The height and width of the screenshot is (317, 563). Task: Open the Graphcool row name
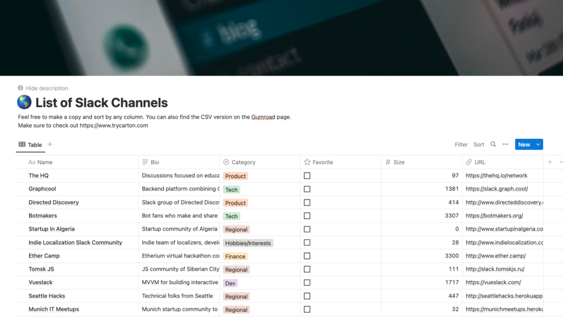coord(42,189)
